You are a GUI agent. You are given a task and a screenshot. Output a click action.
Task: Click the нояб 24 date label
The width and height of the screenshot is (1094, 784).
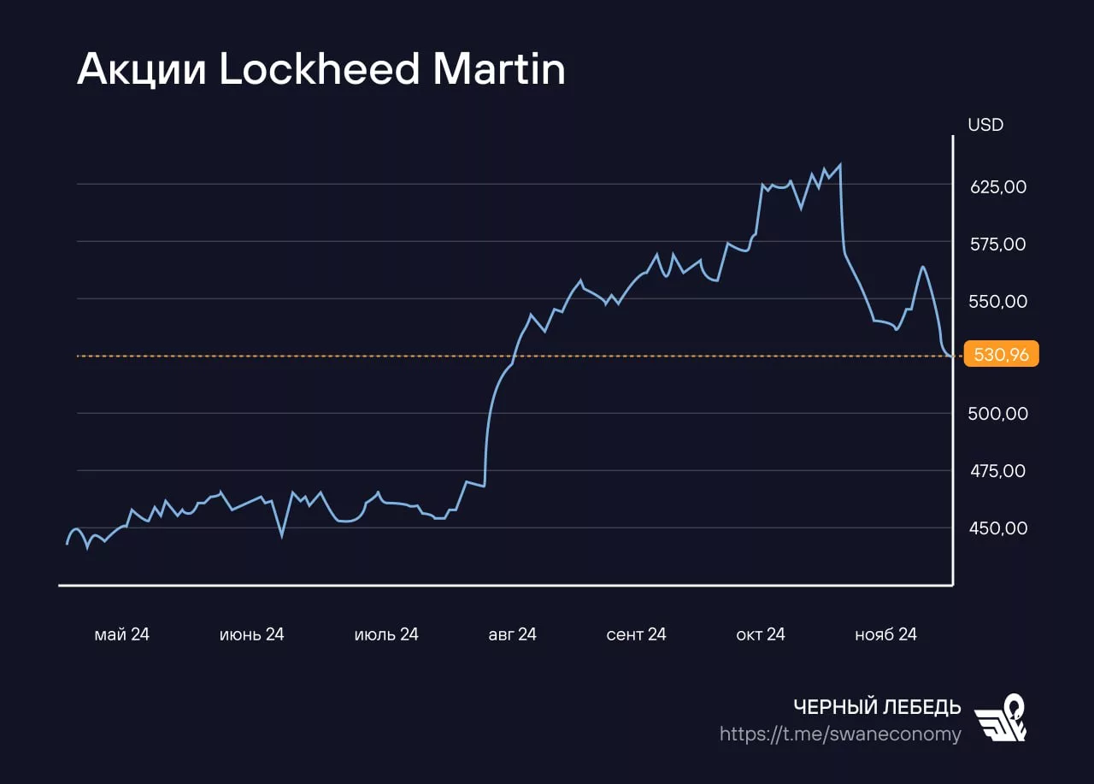(x=885, y=634)
